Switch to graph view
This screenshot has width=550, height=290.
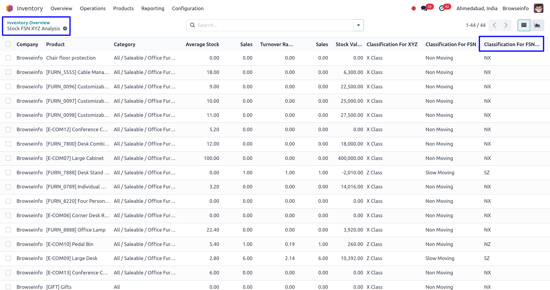click(537, 25)
